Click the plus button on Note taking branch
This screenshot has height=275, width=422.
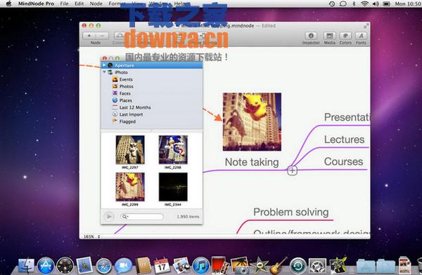tap(293, 170)
